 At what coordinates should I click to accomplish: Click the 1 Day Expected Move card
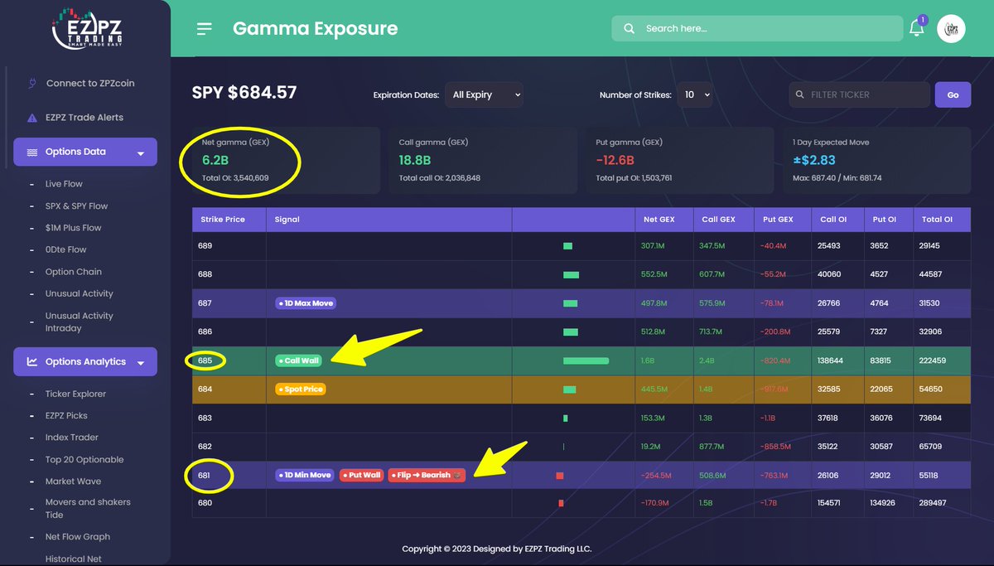click(x=876, y=160)
